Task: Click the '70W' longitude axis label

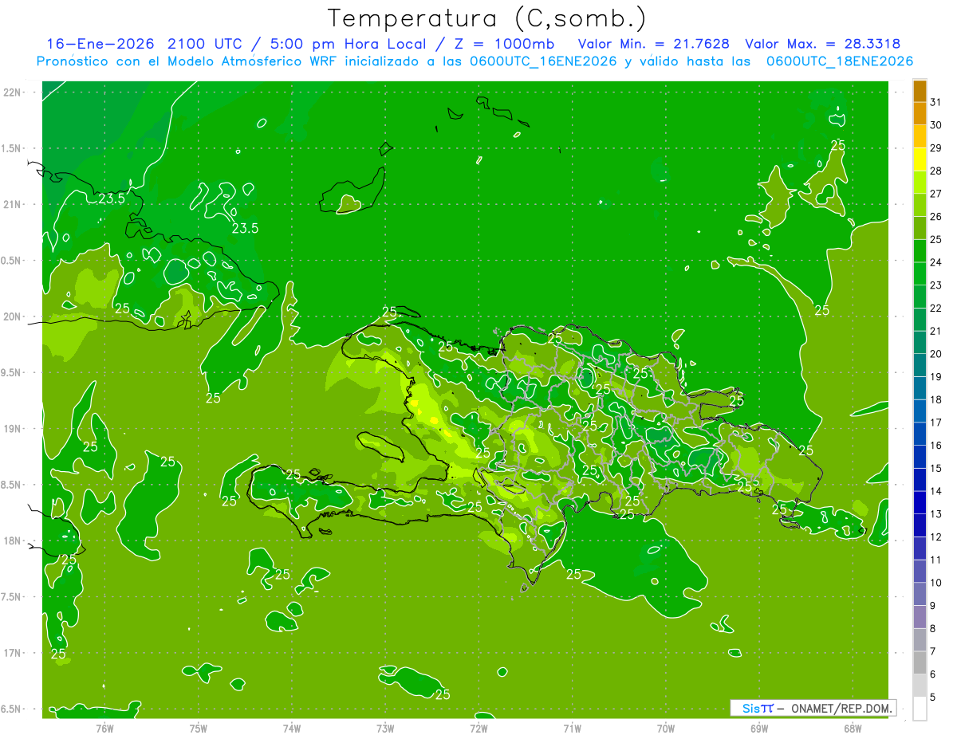Action: coord(666,728)
